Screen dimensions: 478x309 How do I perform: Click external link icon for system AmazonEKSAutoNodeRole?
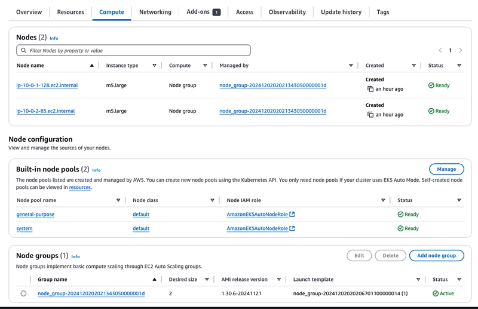(x=292, y=229)
